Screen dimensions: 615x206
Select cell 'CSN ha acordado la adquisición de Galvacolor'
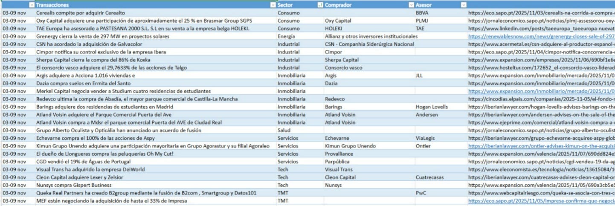156,44
